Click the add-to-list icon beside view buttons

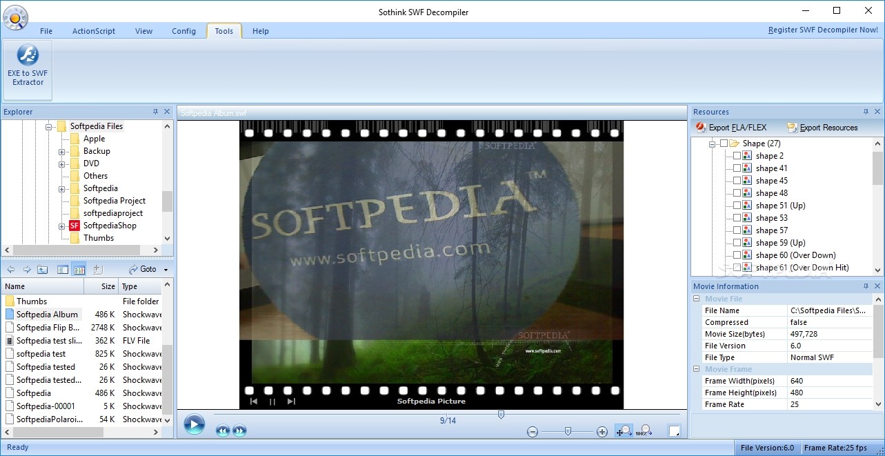pyautogui.click(x=97, y=270)
